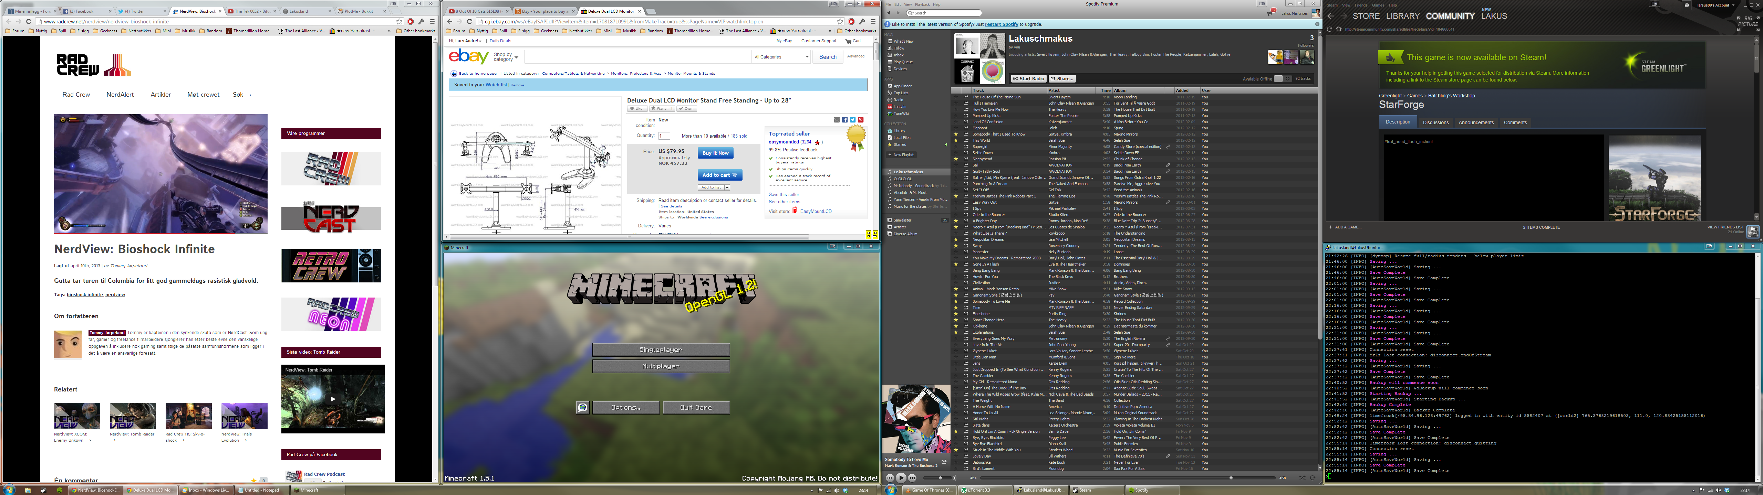This screenshot has height=495, width=1763.
Task: Star the Spotify track The House Of The Rising Sun
Action: click(x=956, y=97)
